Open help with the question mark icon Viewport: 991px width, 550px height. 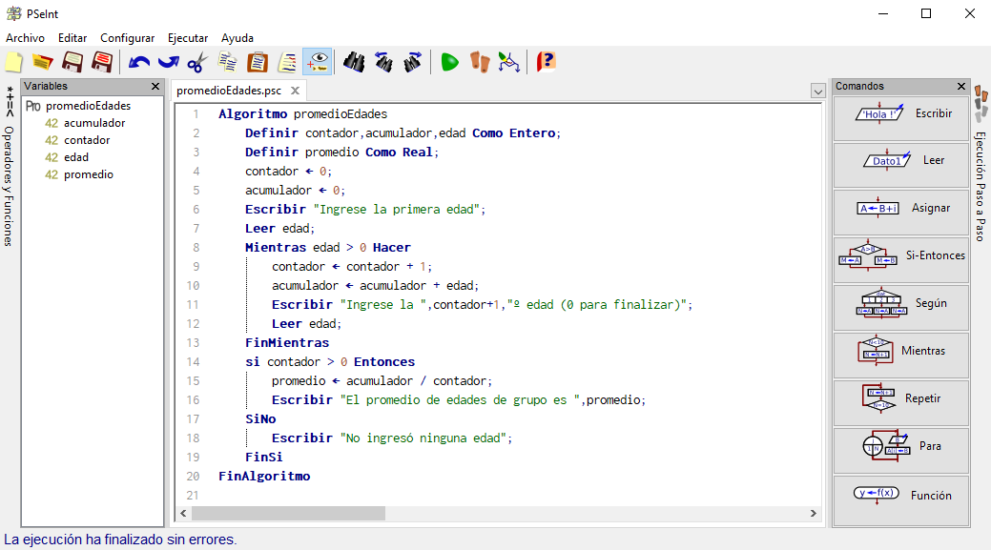(546, 62)
